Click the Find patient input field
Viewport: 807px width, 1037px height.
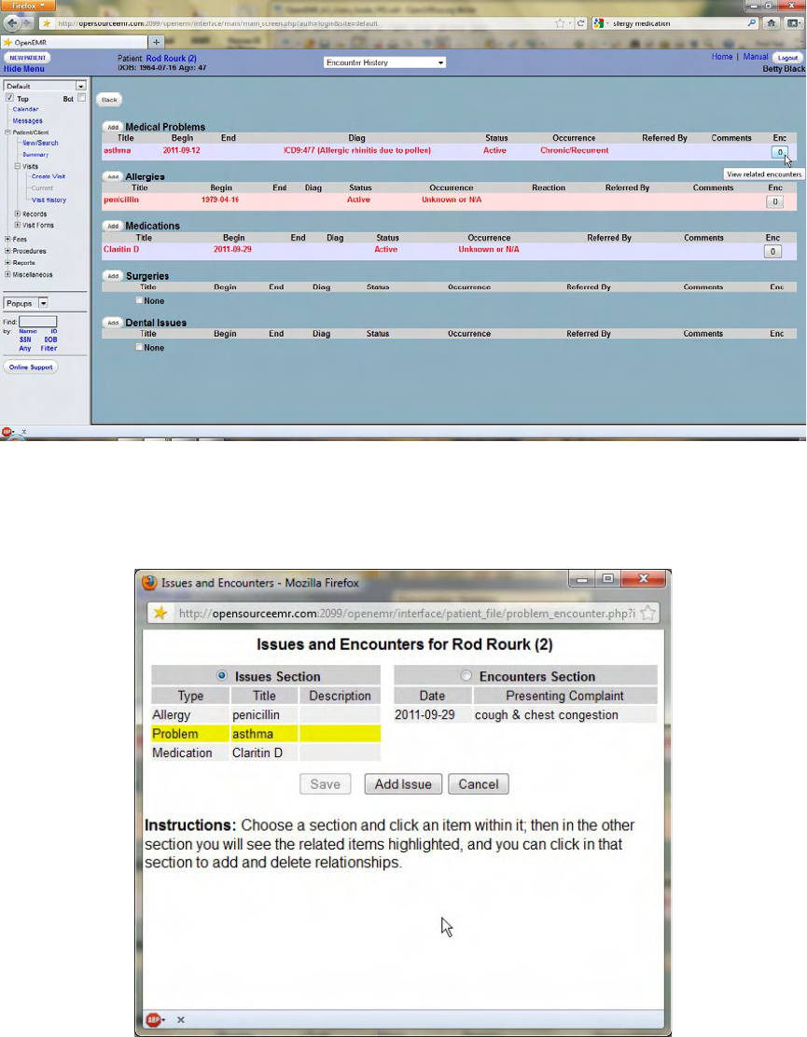[x=37, y=322]
